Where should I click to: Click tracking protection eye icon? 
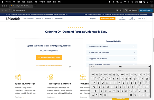(x=117, y=10)
